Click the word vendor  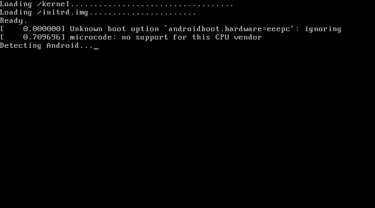(x=248, y=37)
